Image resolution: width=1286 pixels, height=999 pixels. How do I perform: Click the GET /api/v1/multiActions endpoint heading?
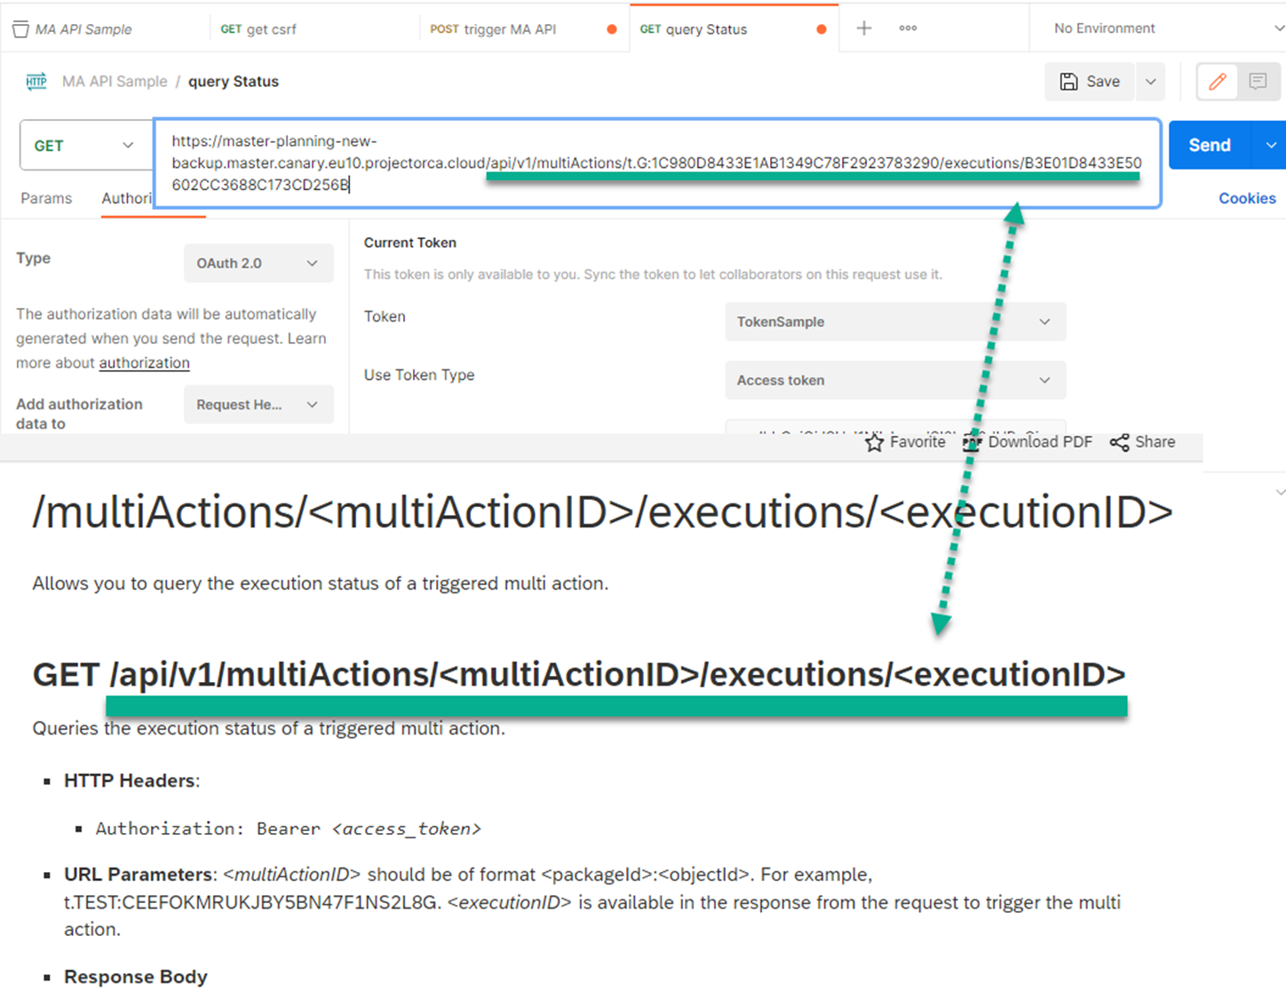coord(579,675)
